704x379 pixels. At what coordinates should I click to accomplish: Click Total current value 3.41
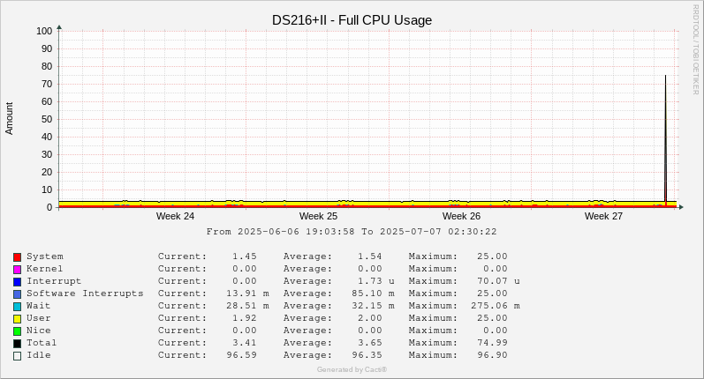245,343
